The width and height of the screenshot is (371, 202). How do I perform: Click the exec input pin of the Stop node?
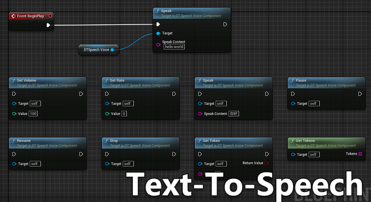pos(107,154)
